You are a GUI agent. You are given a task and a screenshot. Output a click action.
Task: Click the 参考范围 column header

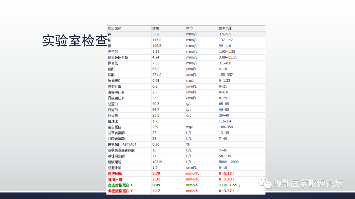coord(225,29)
